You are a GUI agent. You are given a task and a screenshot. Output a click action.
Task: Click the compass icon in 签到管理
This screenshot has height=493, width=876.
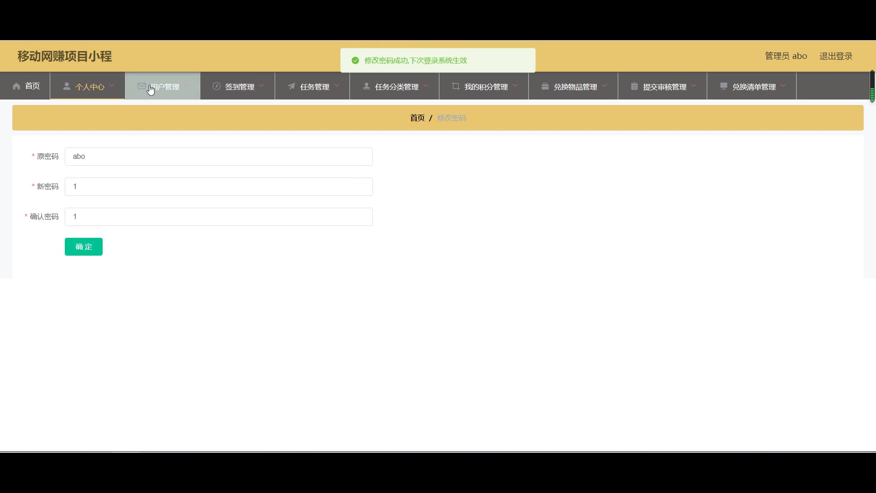(x=217, y=86)
